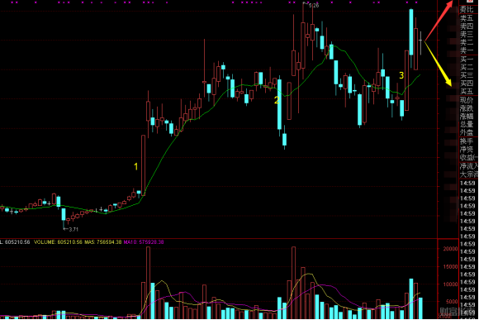Select the red upward arrow annotation
Image resolution: width=479 pixels, height=320 pixels.
439,20
